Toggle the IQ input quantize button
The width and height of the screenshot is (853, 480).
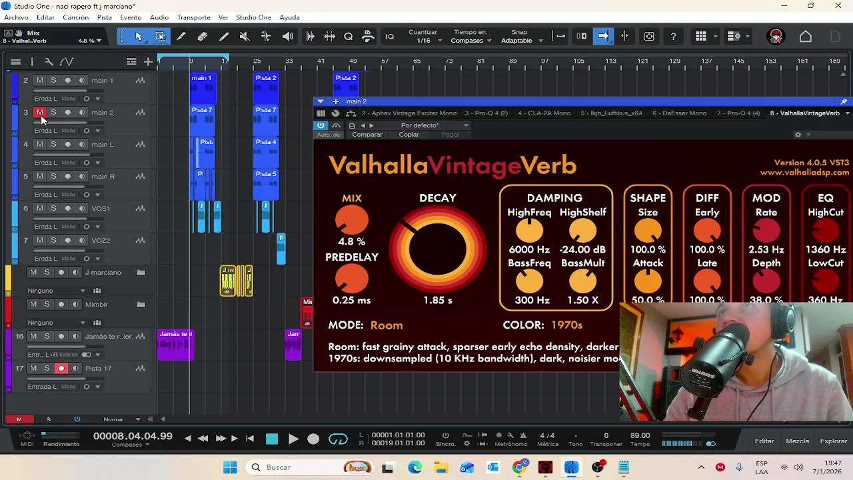coord(390,37)
